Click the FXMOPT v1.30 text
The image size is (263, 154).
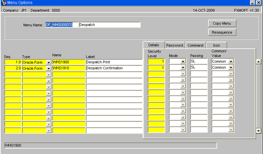point(246,10)
